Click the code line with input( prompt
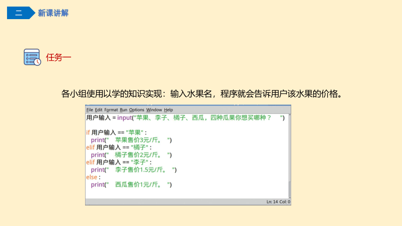This screenshot has width=402, height=226. click(x=186, y=118)
